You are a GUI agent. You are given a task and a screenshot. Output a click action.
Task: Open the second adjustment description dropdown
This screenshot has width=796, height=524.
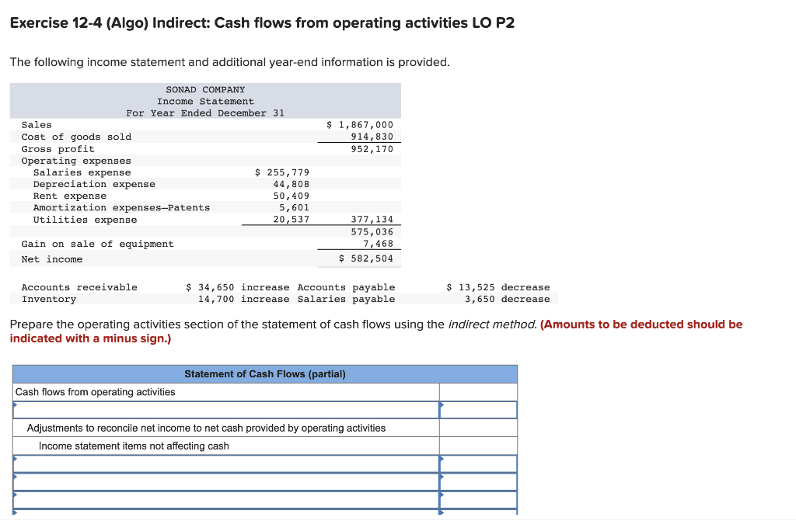coord(225,481)
